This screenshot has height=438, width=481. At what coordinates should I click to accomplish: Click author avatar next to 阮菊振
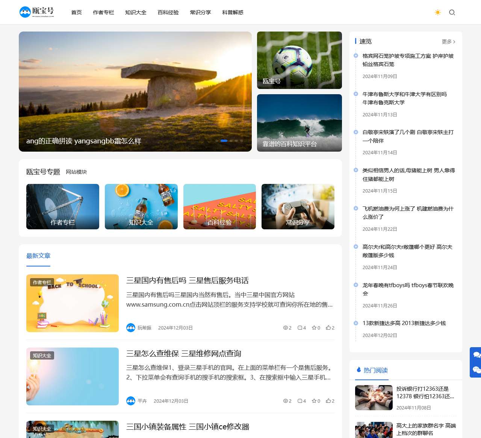tap(131, 328)
